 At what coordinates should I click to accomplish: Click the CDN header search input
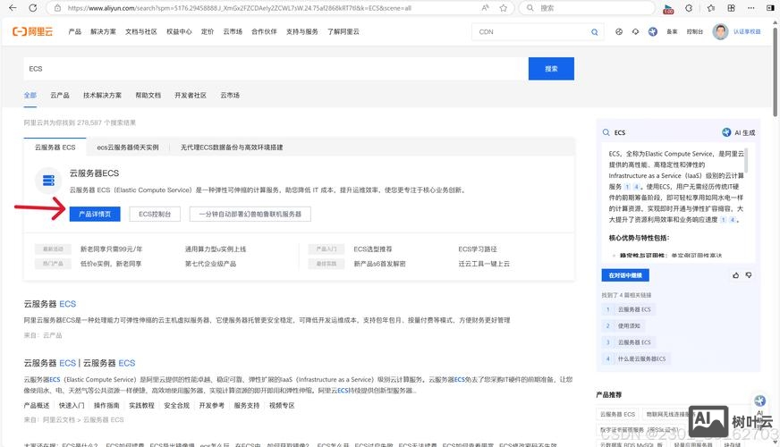click(x=530, y=32)
